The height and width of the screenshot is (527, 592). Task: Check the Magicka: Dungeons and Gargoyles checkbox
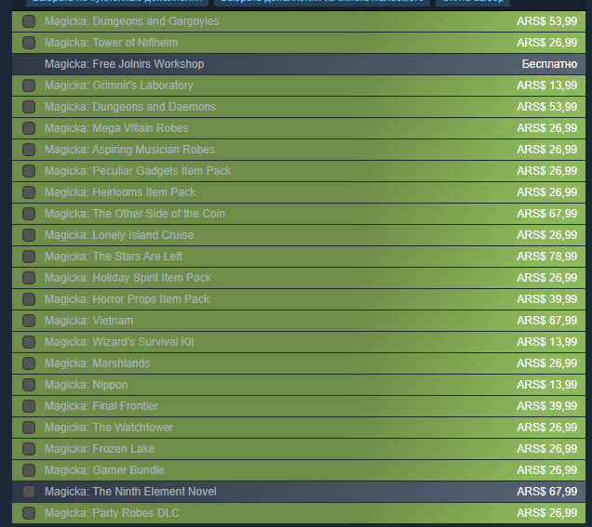coord(29,21)
